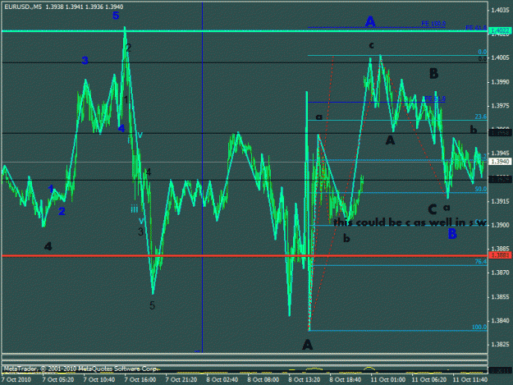Click the 1.3855 price axis value
This screenshot has height=385, width=513.
pos(500,297)
